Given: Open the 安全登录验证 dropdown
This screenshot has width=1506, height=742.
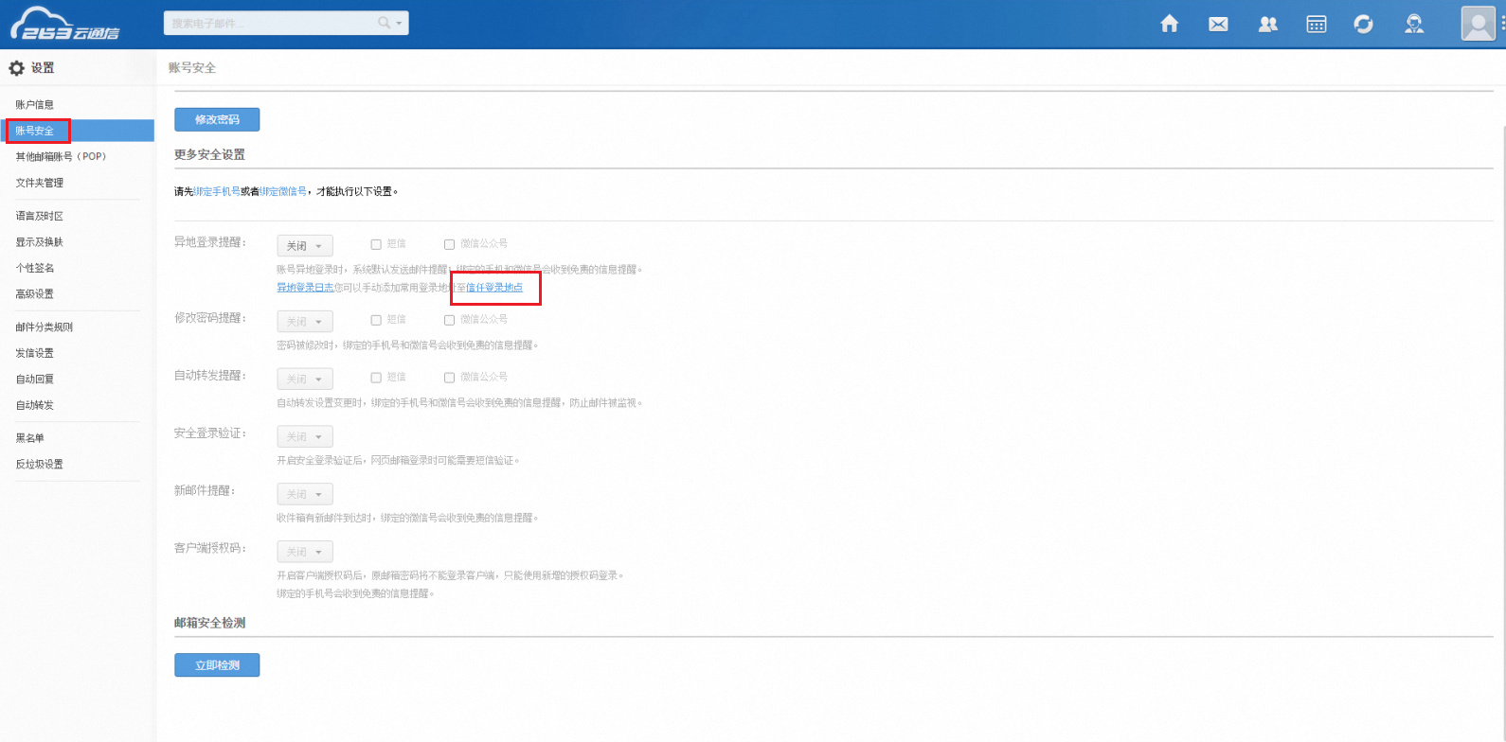Looking at the screenshot, I should [x=305, y=437].
